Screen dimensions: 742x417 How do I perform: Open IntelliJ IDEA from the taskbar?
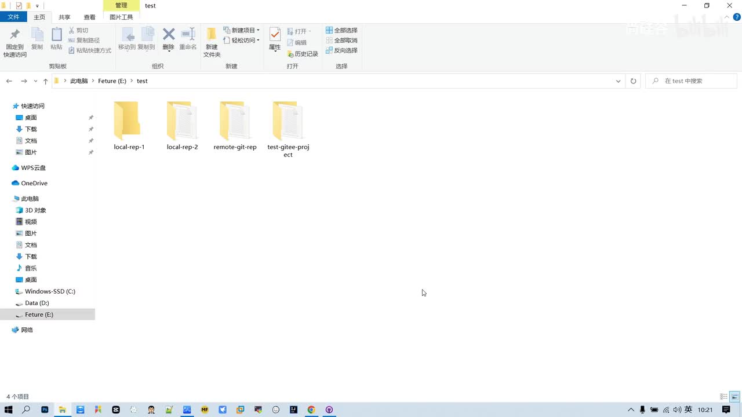click(294, 409)
